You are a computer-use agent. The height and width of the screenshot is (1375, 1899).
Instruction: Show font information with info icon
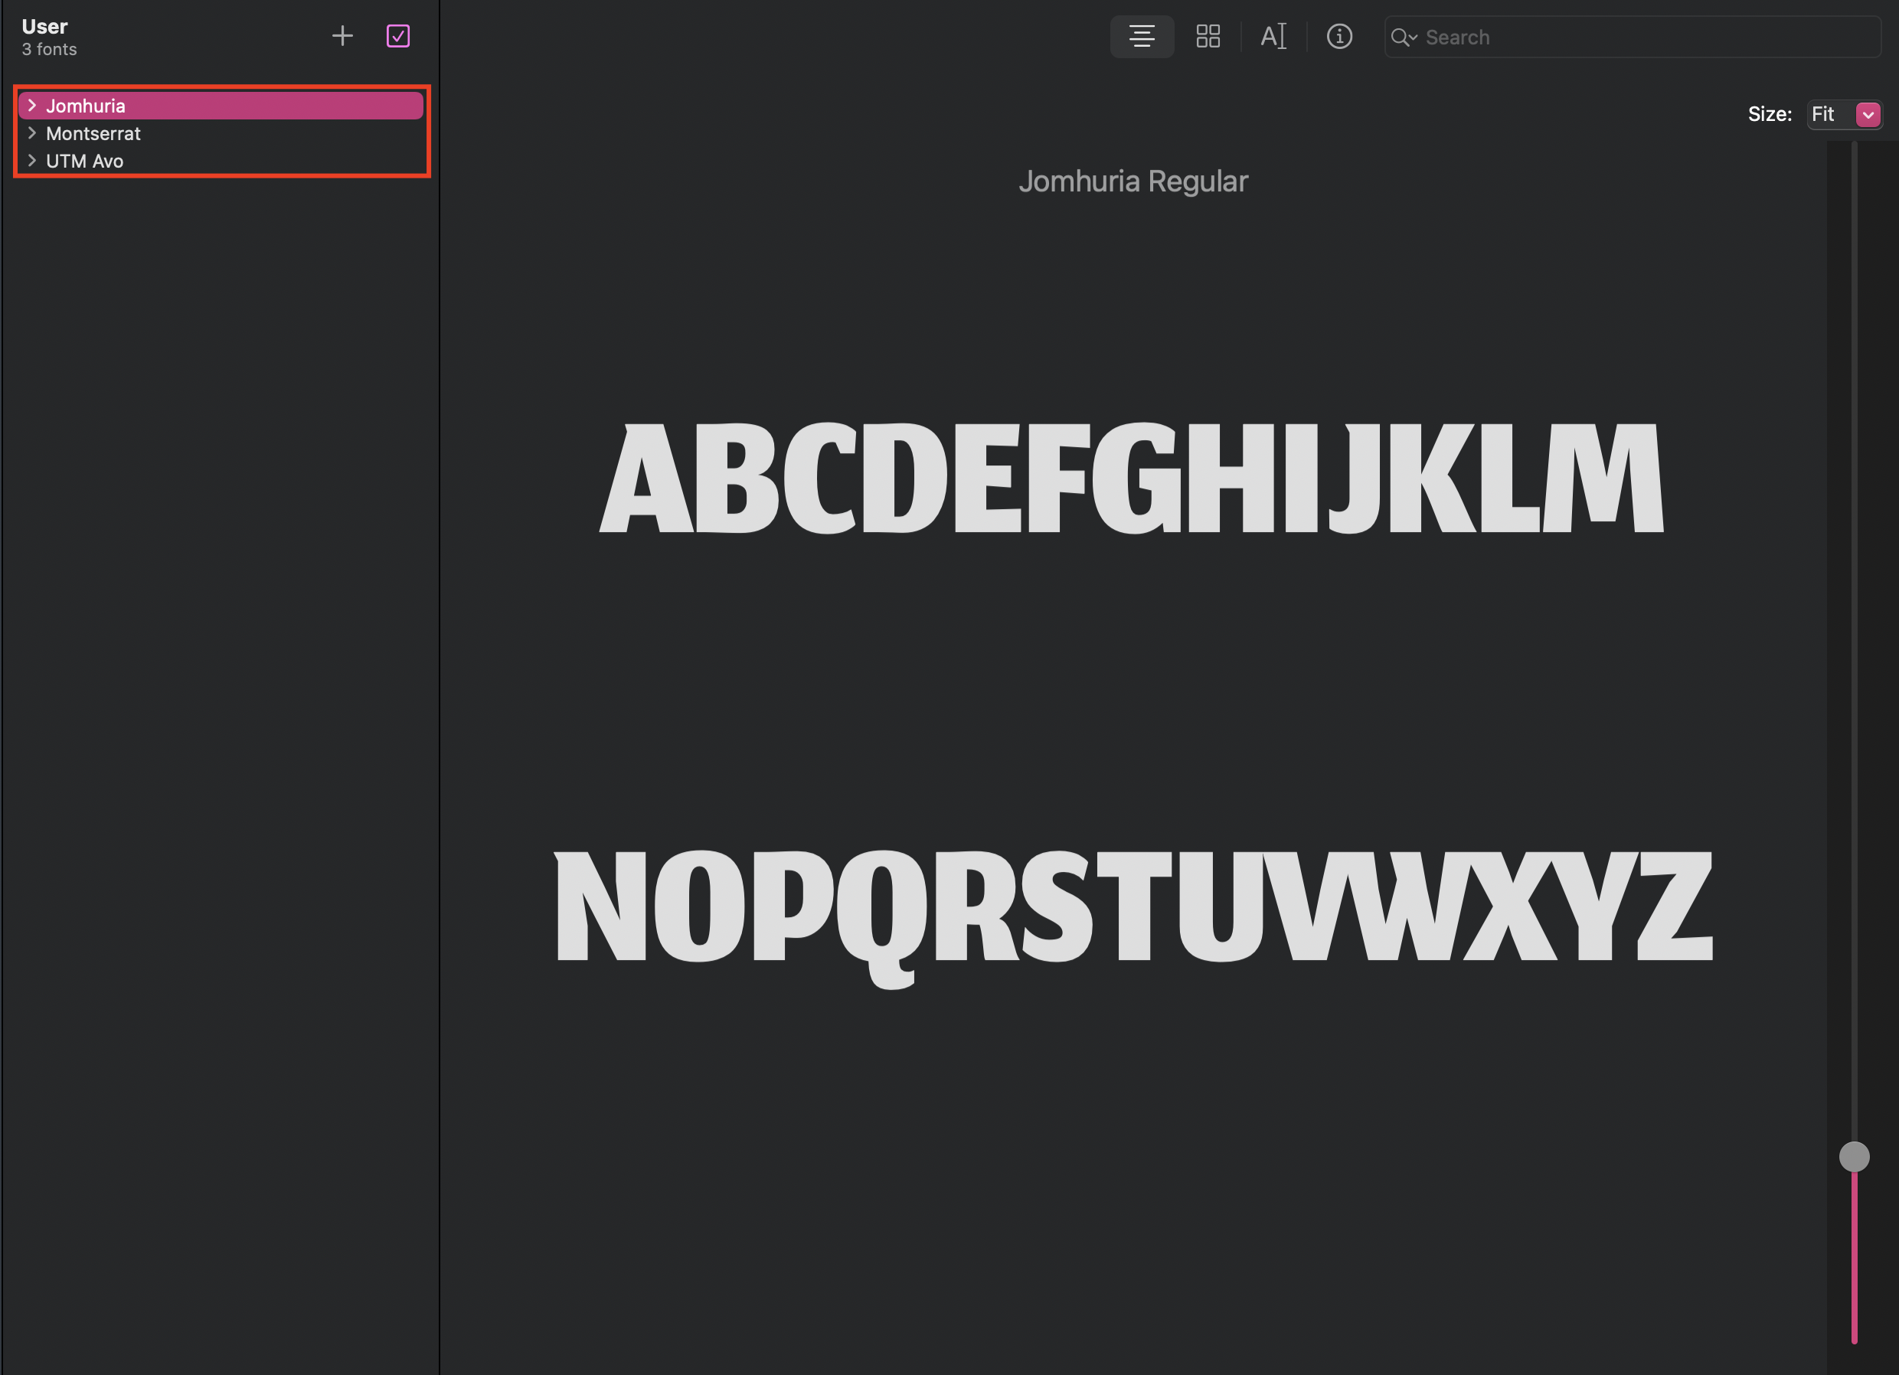[1338, 37]
